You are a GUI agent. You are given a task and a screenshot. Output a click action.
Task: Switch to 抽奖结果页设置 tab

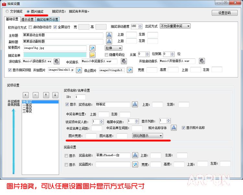click(x=47, y=19)
